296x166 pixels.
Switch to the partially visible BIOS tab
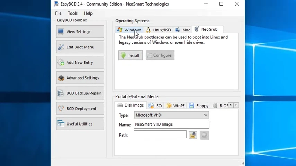(x=220, y=106)
